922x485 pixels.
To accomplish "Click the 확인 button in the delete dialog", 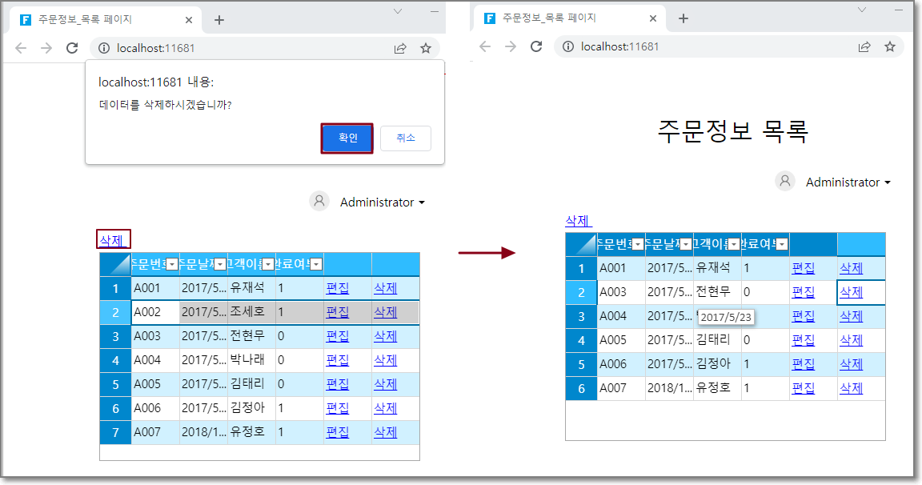I will 347,138.
